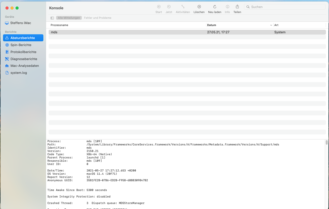Click the System type cell
329x209 pixels.
(280, 32)
